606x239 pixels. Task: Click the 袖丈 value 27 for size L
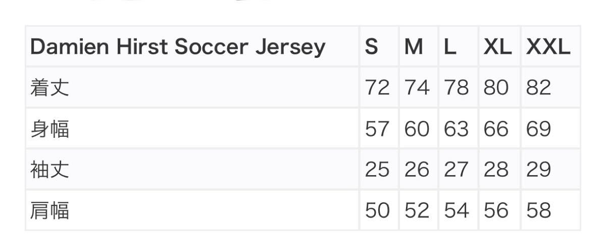[457, 170]
